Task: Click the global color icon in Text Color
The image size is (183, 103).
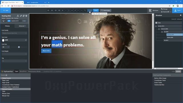Action: 26,40
